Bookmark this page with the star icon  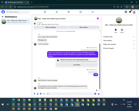click(x=121, y=7)
